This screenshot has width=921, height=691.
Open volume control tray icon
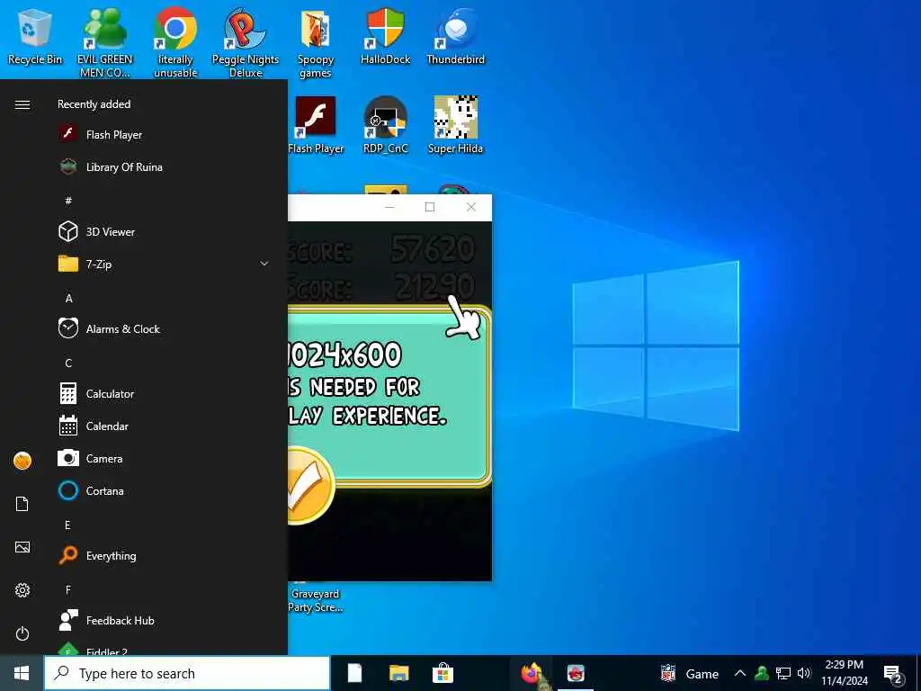click(x=804, y=673)
